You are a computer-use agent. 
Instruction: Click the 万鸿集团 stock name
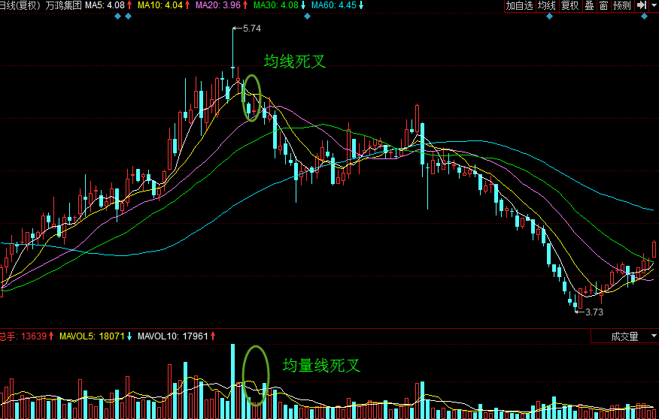click(x=63, y=6)
